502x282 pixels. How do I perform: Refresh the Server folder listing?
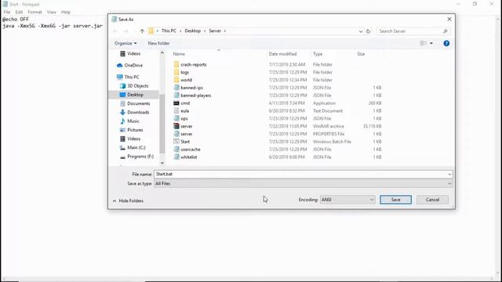click(368, 31)
